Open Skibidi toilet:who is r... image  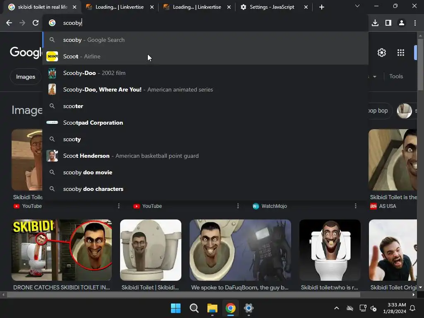click(330, 250)
